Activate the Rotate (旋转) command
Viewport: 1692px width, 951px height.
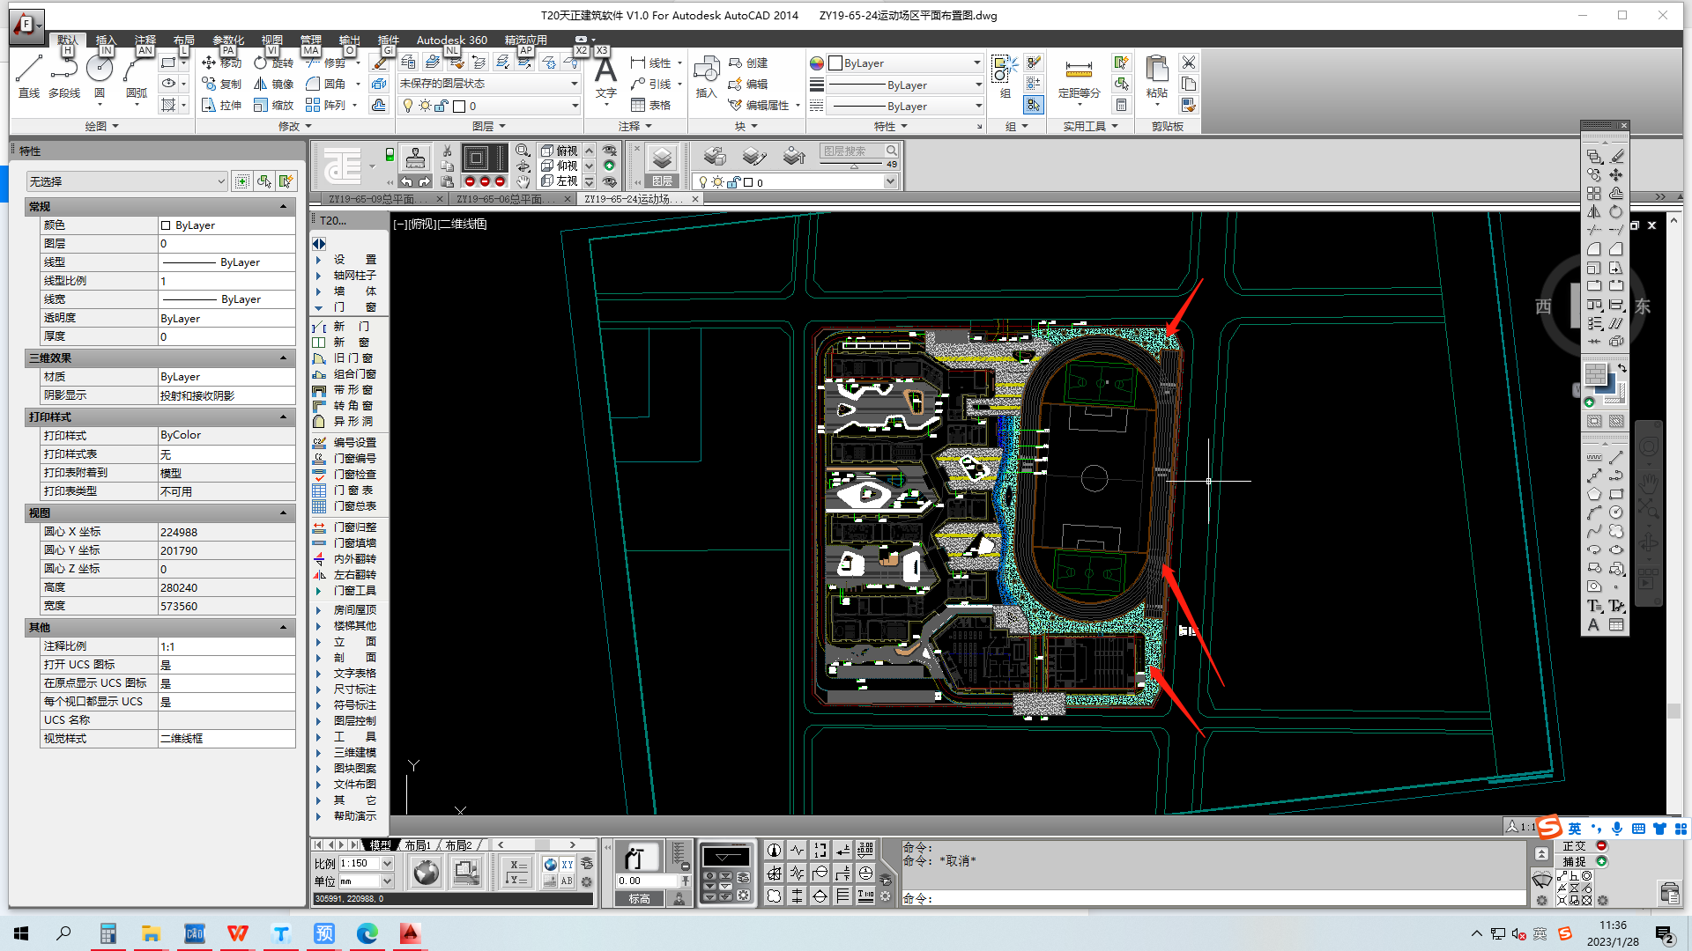pos(273,63)
